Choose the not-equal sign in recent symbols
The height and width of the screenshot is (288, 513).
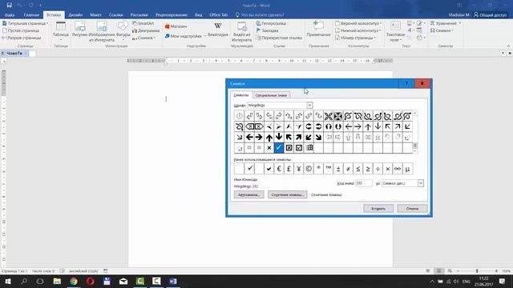click(348, 169)
